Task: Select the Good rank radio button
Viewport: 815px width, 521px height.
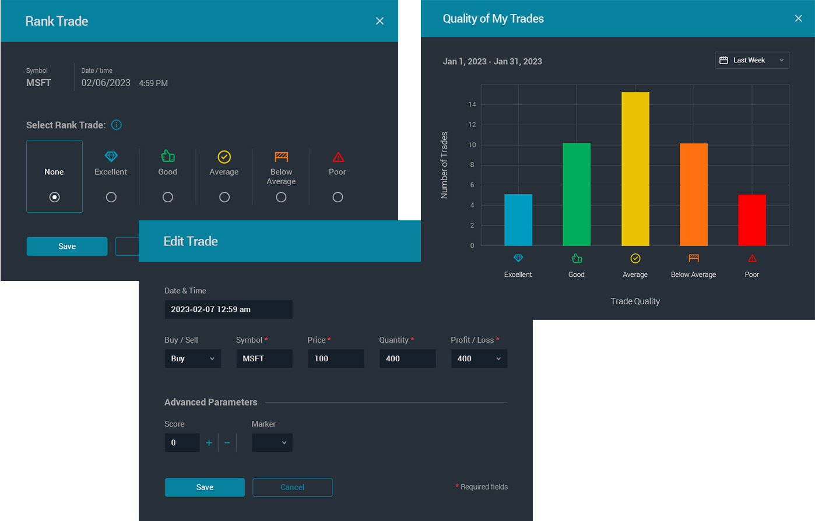Action: 168,197
